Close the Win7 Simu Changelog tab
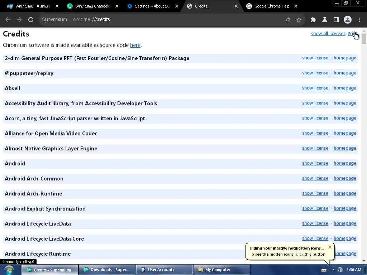The height and width of the screenshot is (275, 367). 117,6
